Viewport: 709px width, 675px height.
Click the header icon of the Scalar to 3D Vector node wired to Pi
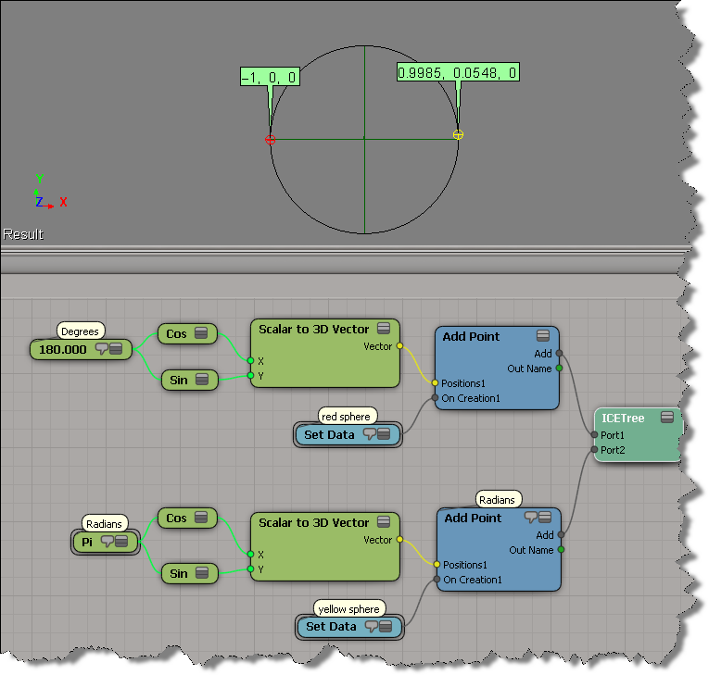(386, 523)
